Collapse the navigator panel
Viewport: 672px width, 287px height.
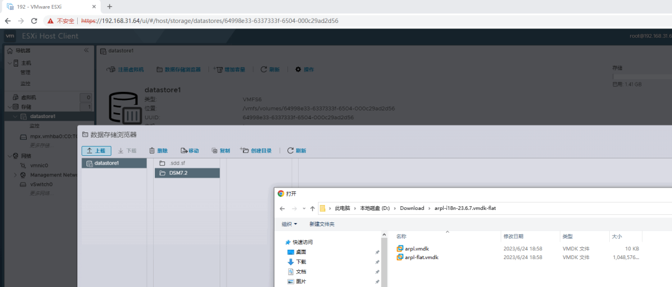click(x=86, y=50)
